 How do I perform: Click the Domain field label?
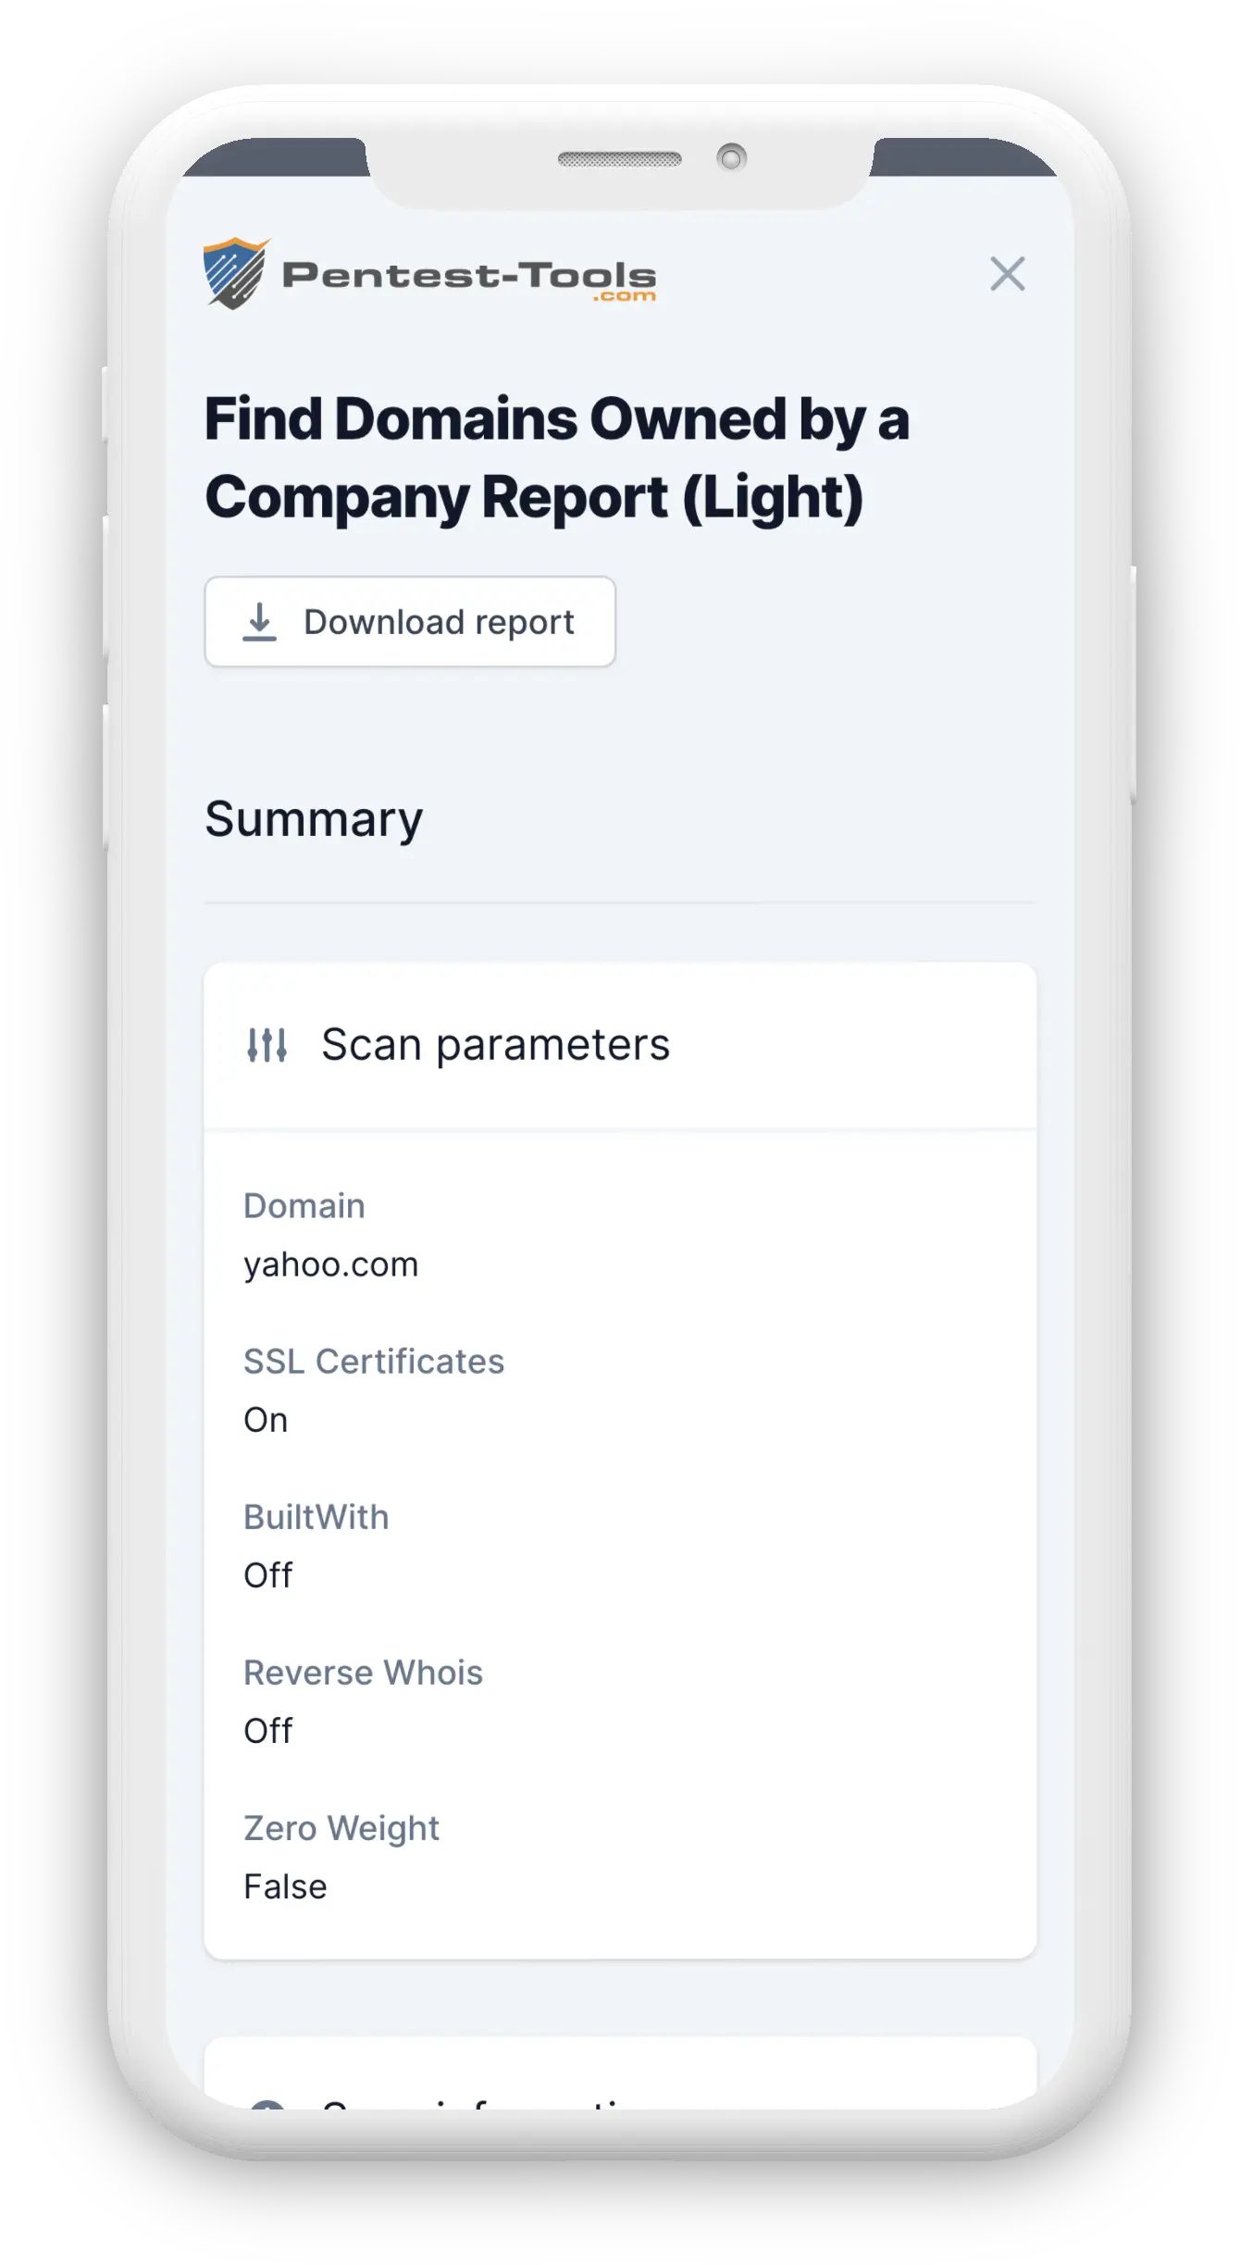pyautogui.click(x=304, y=1206)
